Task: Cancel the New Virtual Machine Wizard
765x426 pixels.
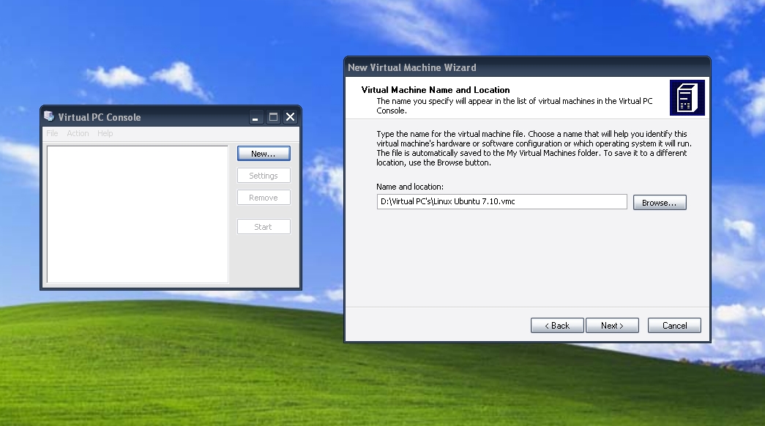Action: (x=674, y=326)
